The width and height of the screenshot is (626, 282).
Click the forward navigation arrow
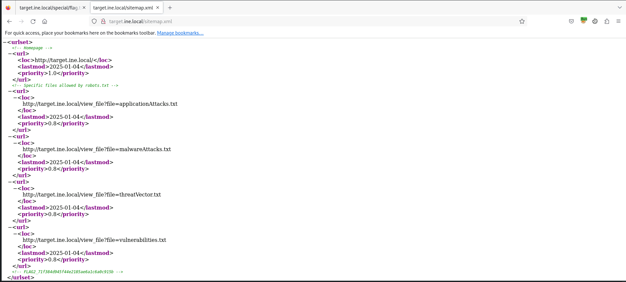click(x=21, y=21)
